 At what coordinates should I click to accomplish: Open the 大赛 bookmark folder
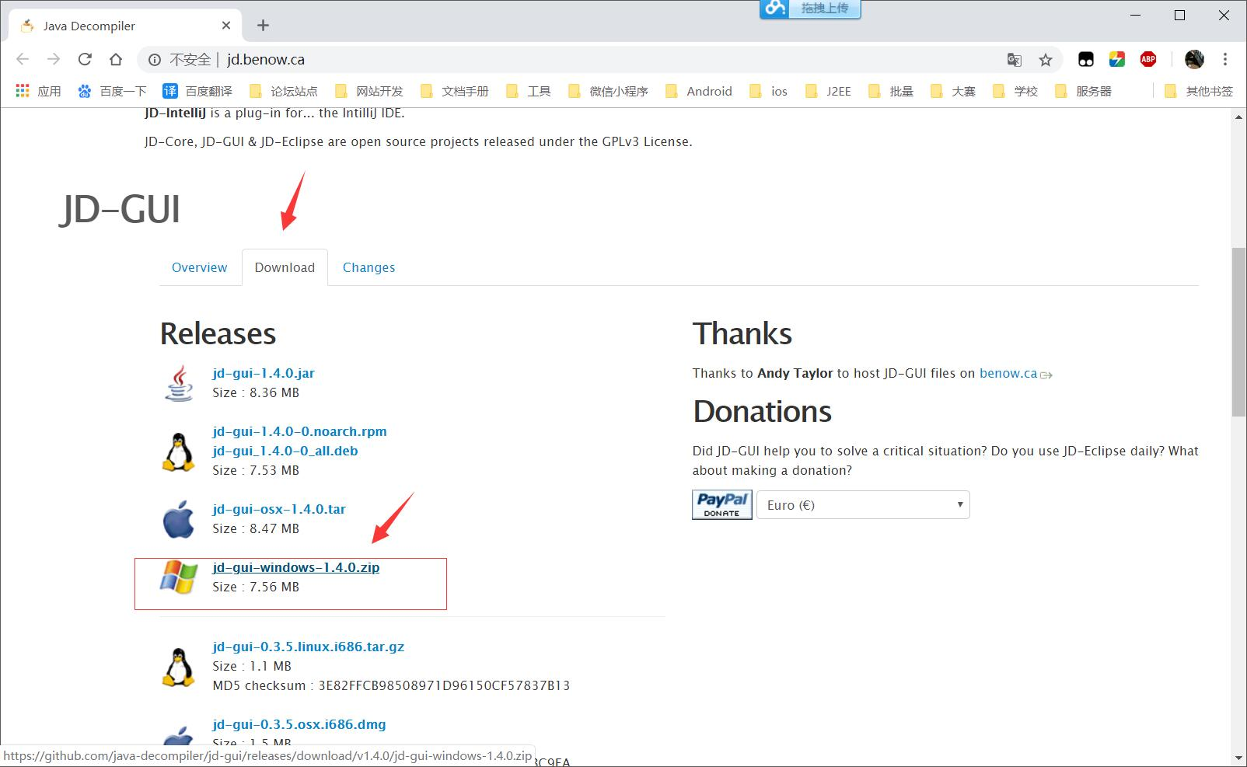(952, 91)
